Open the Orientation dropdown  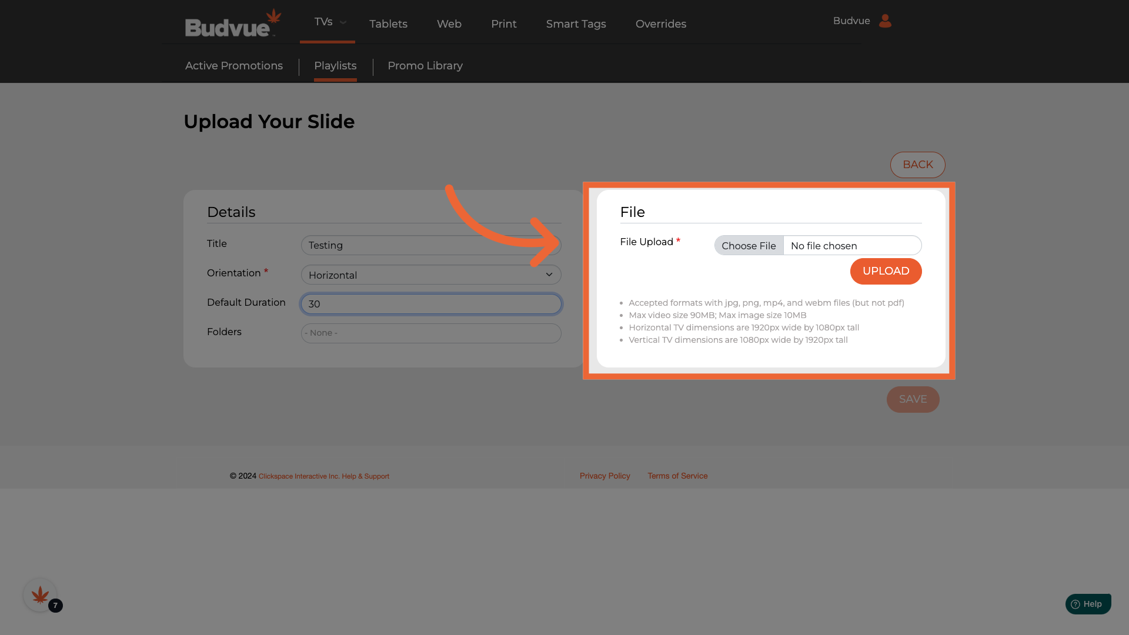pyautogui.click(x=431, y=275)
